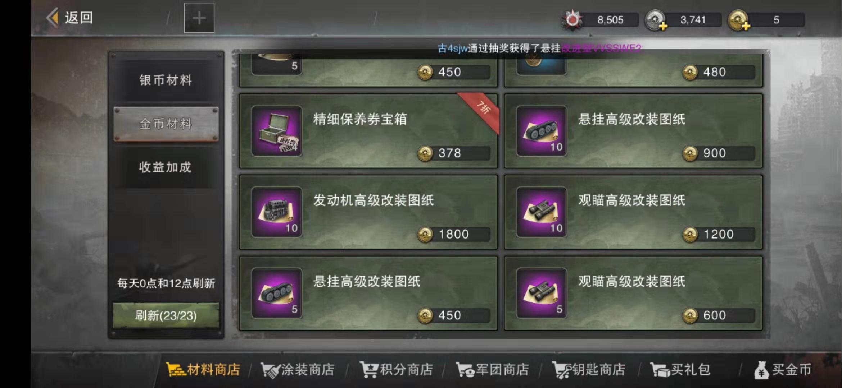
Task: Select the 银币材料 category
Action: [x=166, y=80]
